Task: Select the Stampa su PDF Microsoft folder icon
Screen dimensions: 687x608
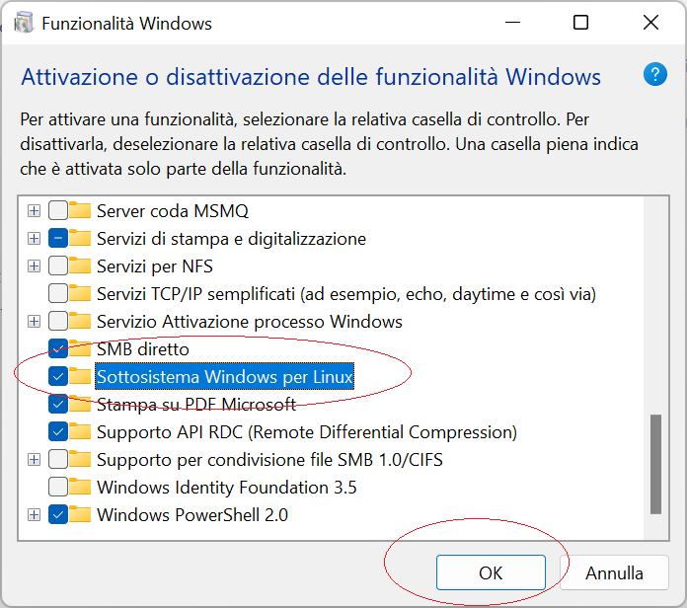Action: (80, 404)
